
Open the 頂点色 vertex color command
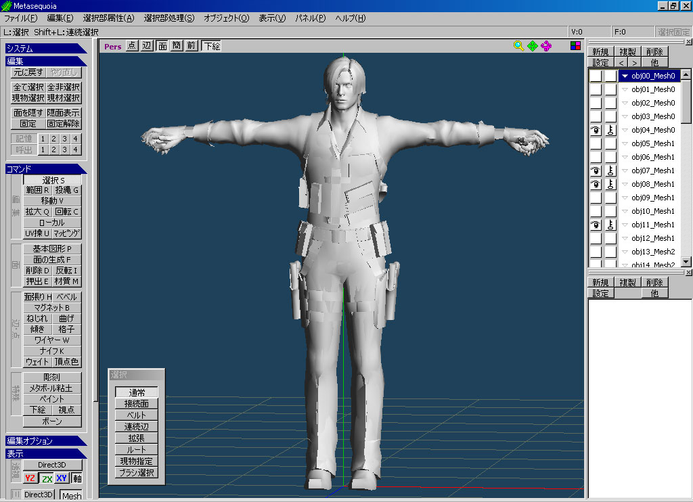click(67, 361)
